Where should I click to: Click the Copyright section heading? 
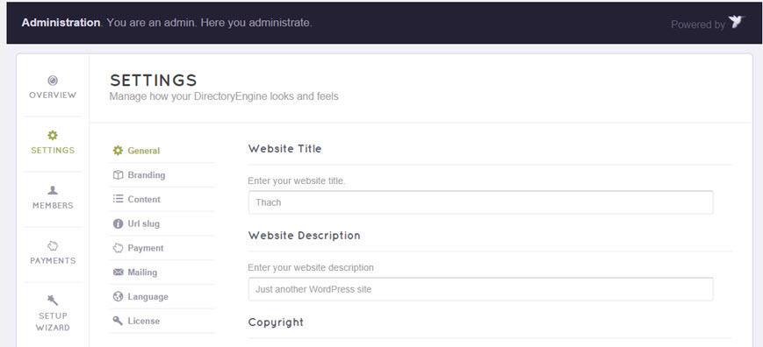click(276, 322)
